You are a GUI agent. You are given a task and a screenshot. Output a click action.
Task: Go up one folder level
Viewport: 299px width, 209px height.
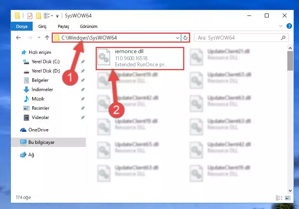(x=47, y=38)
